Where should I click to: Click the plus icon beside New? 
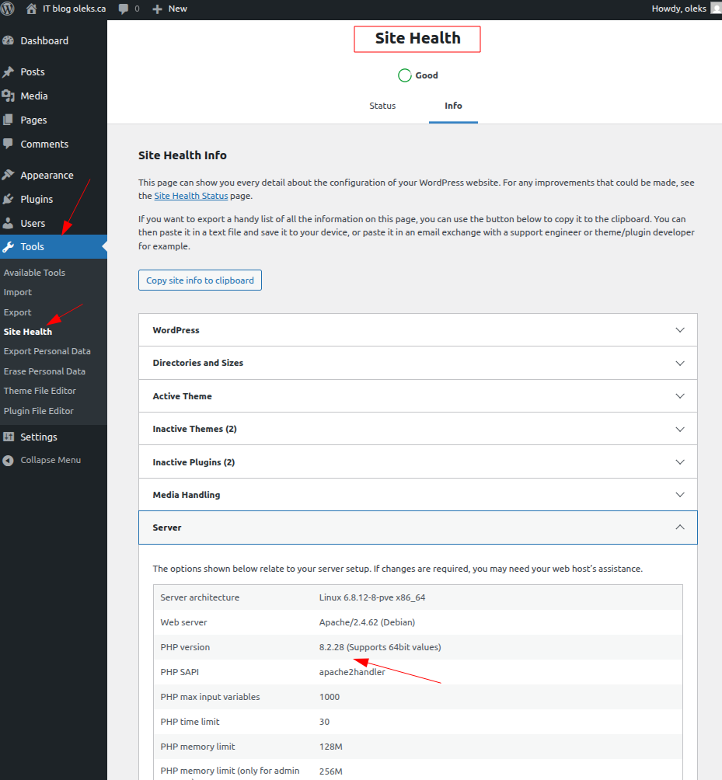click(x=157, y=9)
